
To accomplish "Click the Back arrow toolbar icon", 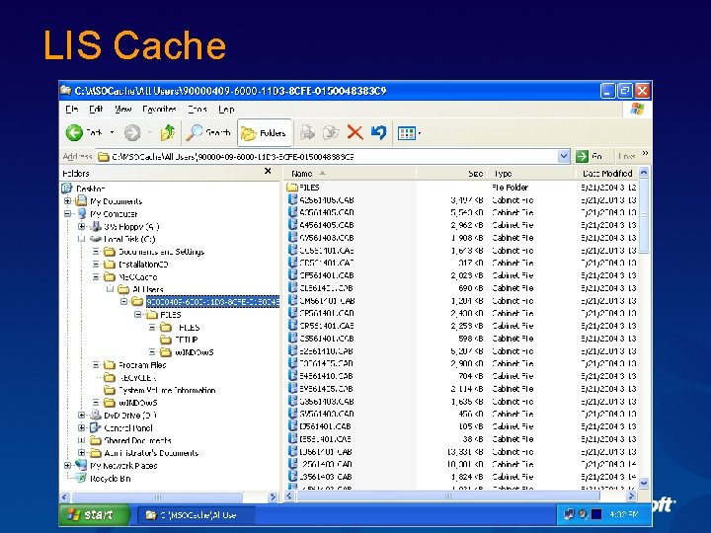I will [x=74, y=133].
